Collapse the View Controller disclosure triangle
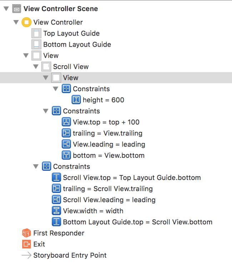This screenshot has width=232, height=278. tap(16, 22)
